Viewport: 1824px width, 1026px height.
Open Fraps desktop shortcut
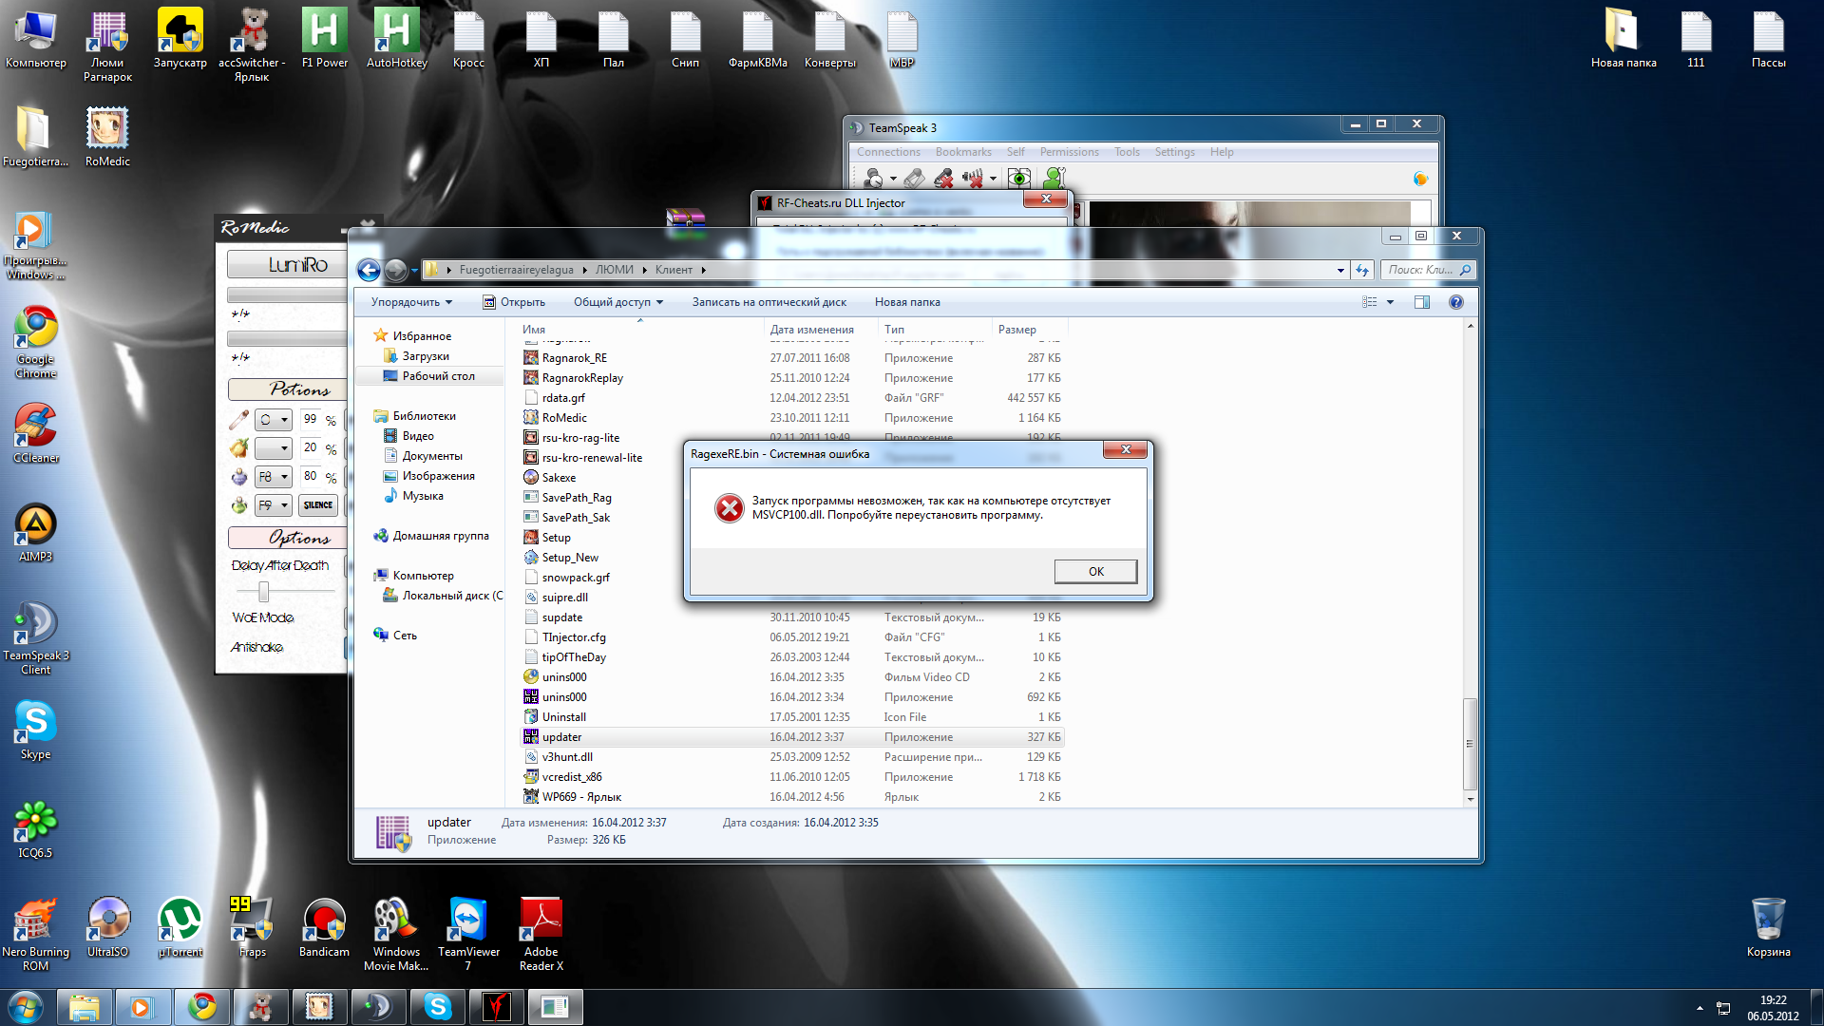252,927
